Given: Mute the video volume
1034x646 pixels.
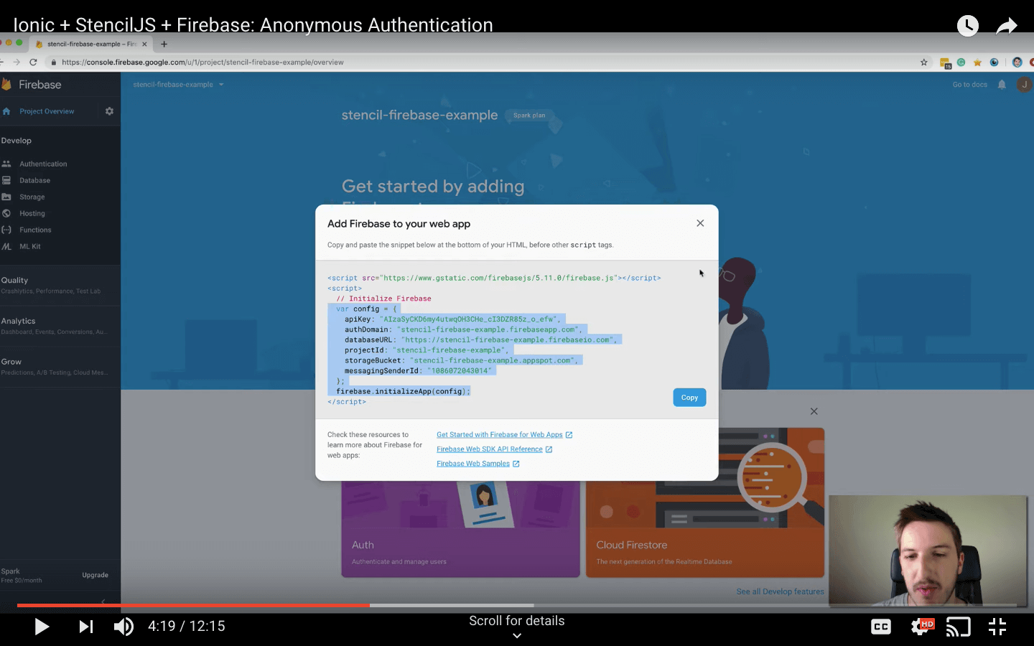Looking at the screenshot, I should [x=124, y=627].
